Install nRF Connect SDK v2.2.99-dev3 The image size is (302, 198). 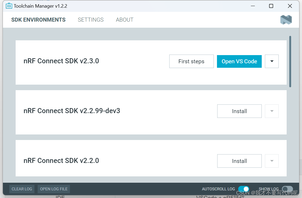coord(239,111)
